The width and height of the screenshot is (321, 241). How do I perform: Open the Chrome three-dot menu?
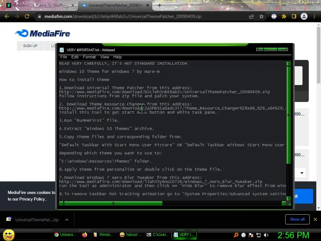[x=314, y=16]
